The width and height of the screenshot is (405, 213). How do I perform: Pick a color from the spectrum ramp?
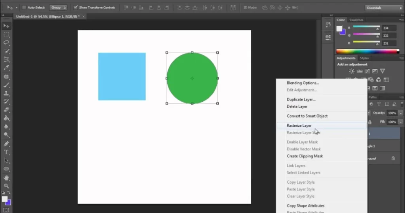[367, 51]
